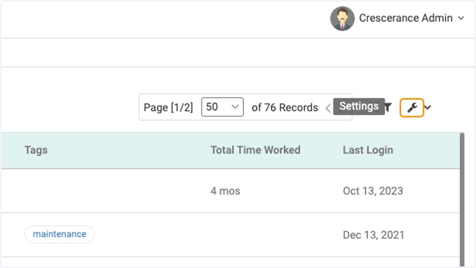Click the funnel filter icon
476x268 pixels.
click(388, 107)
